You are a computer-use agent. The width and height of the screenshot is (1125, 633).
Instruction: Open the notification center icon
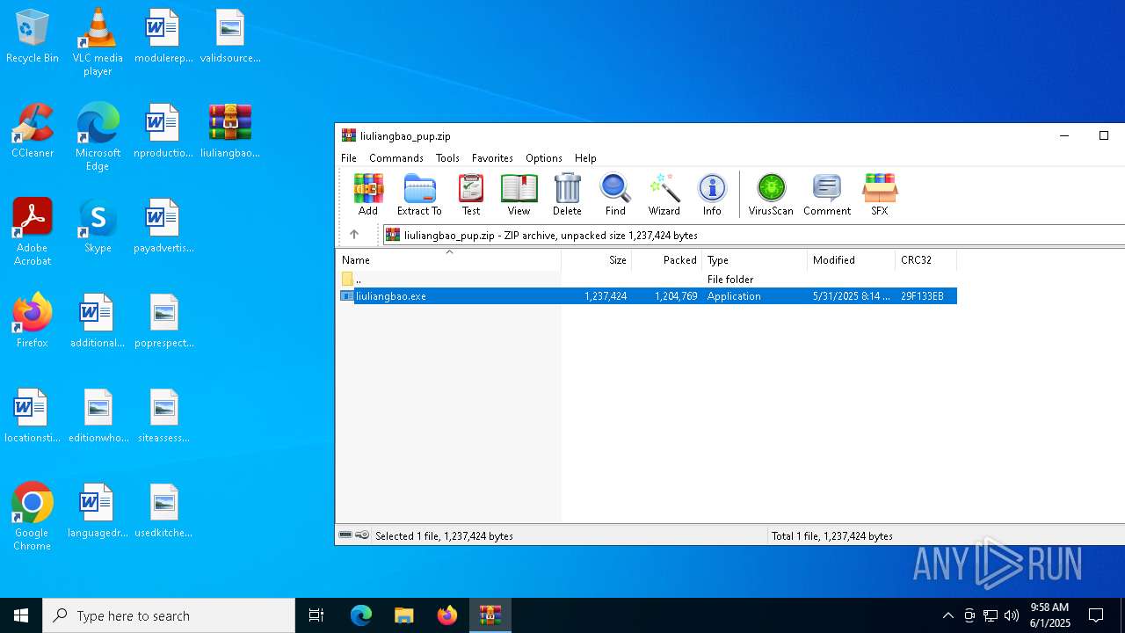click(1096, 615)
